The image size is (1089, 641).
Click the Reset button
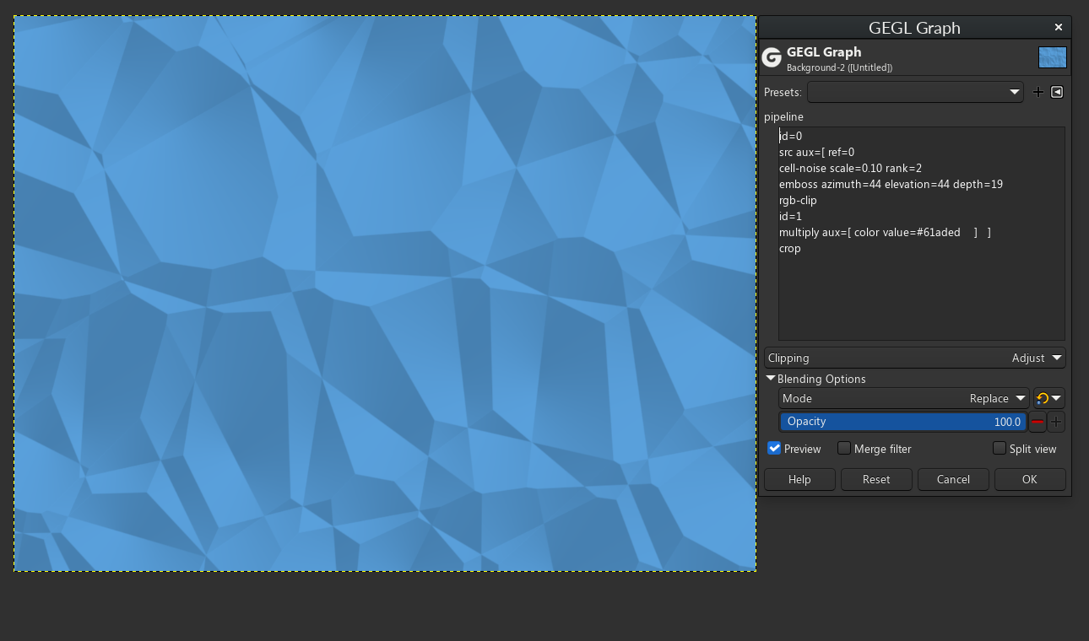click(876, 479)
